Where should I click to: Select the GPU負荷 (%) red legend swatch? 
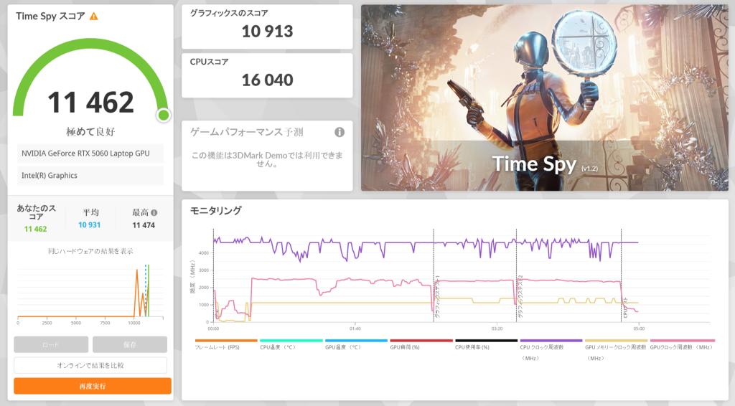(x=421, y=341)
